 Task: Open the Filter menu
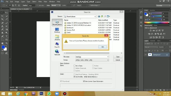point(40,2)
